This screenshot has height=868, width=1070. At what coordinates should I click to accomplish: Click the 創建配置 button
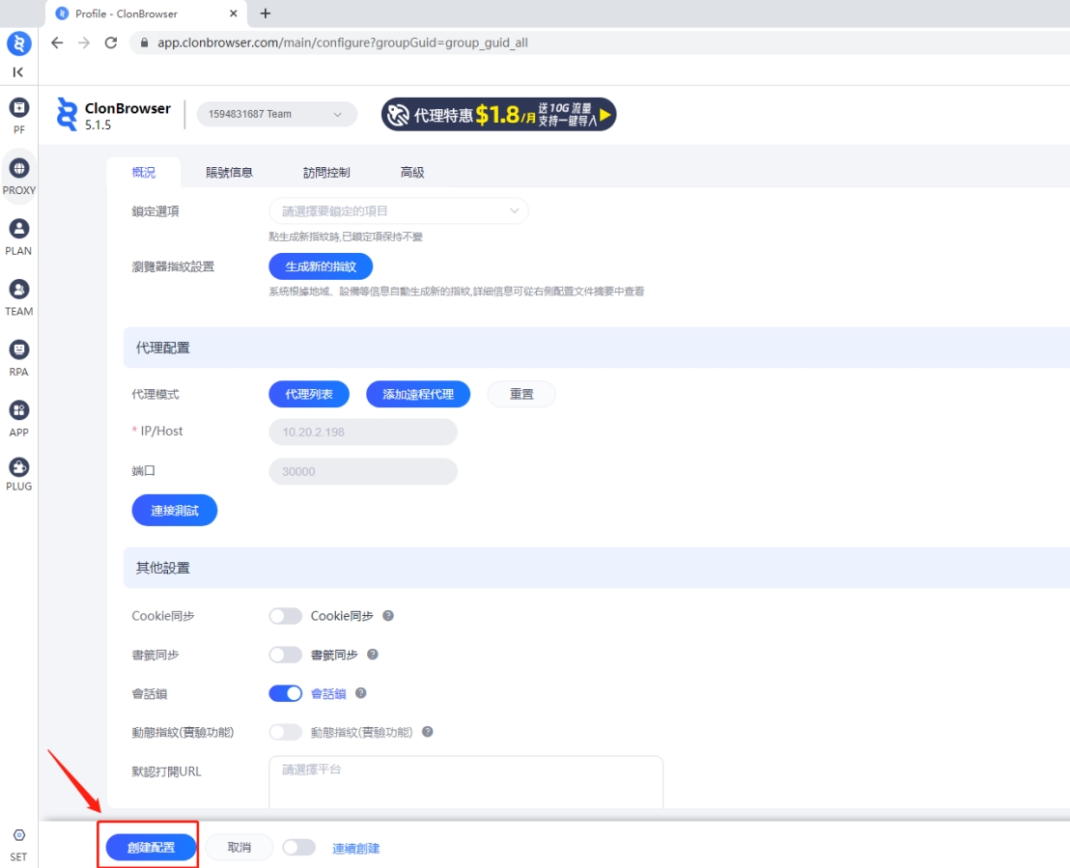[152, 848]
